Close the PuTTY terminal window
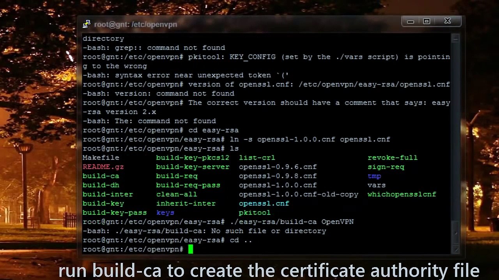This screenshot has height=280, width=499. (448, 22)
